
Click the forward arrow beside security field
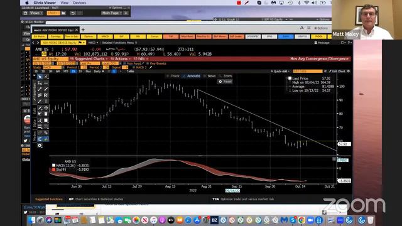click(38, 43)
